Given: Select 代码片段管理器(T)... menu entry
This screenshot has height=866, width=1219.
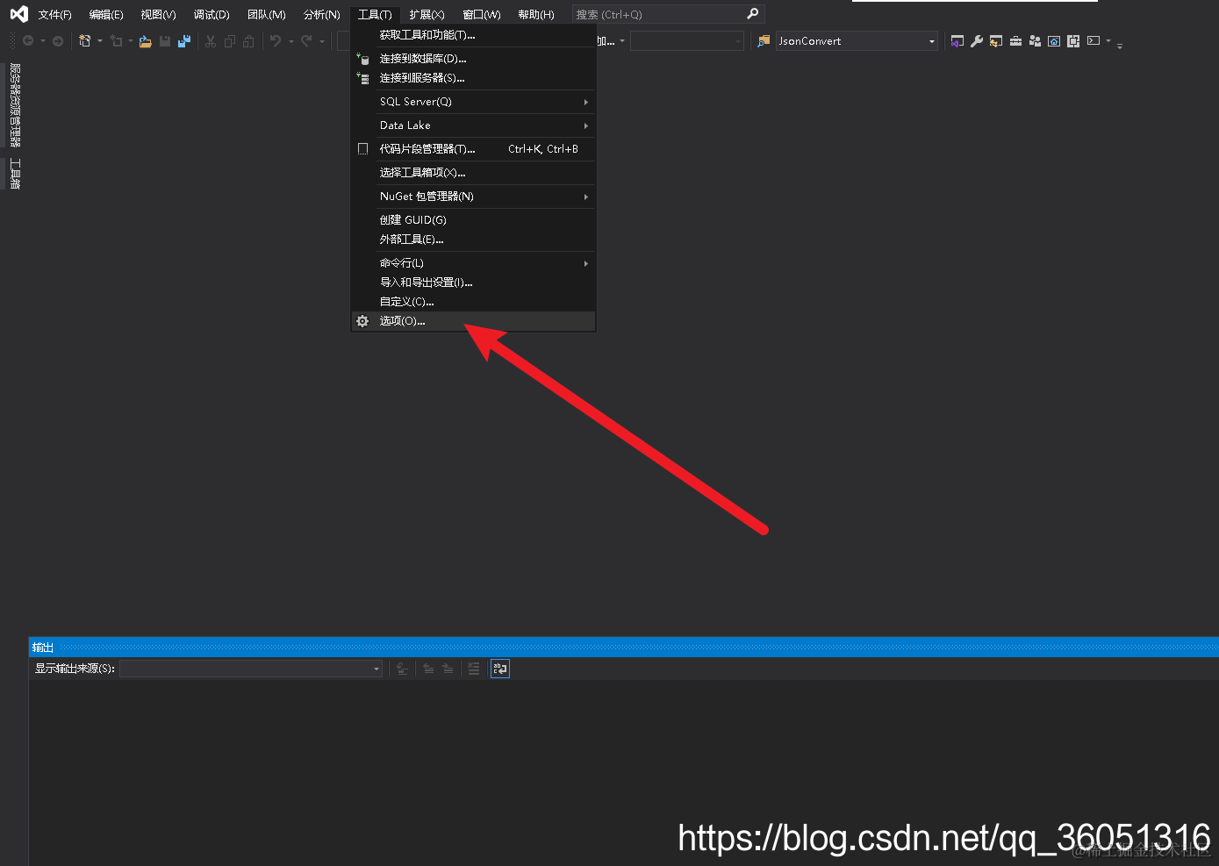Looking at the screenshot, I should click(x=473, y=149).
